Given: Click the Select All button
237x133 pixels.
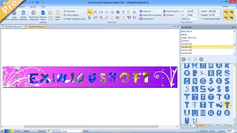Looking at the screenshot, I should 145,11.
